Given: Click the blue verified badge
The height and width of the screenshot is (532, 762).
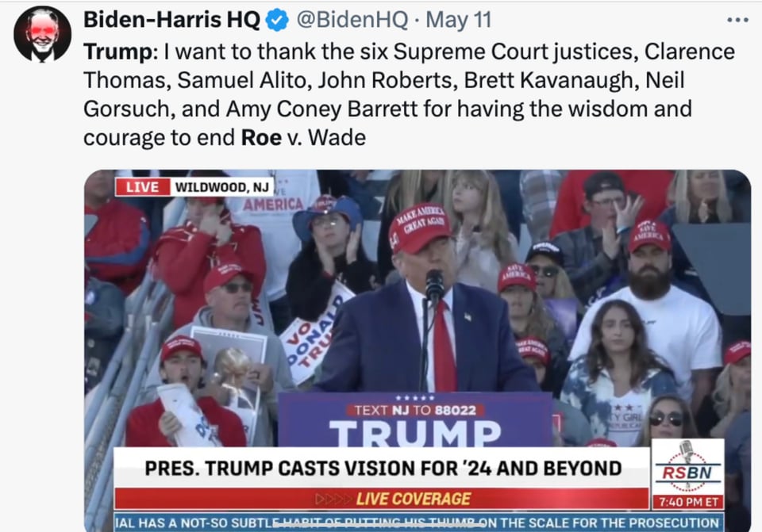Looking at the screenshot, I should (278, 21).
